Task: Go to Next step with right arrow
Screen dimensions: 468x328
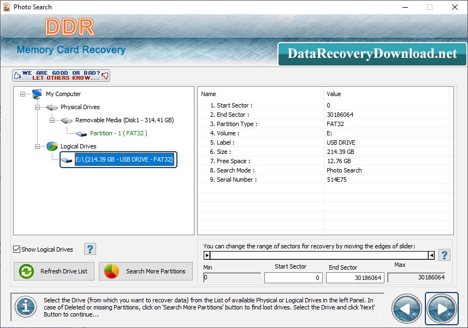Action: tap(442, 308)
